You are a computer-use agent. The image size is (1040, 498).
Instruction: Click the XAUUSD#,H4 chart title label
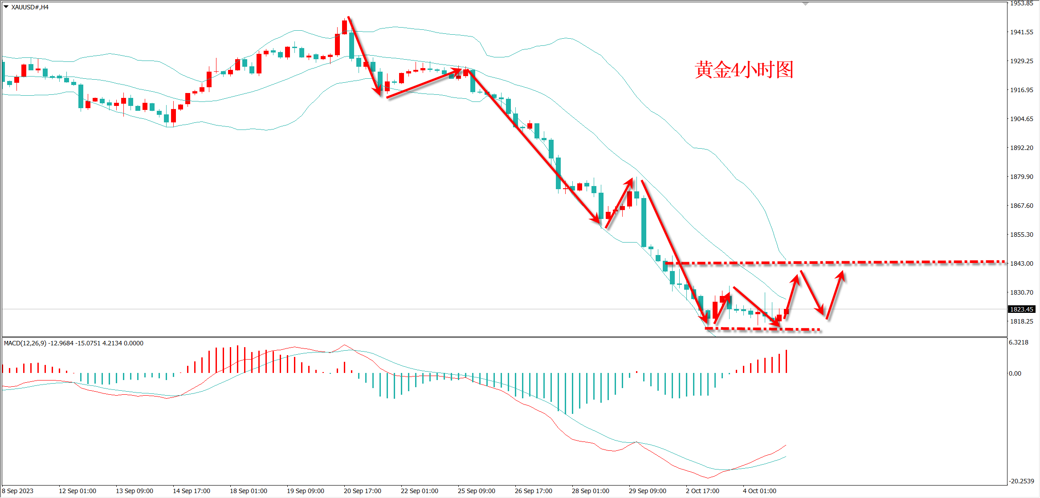click(30, 7)
